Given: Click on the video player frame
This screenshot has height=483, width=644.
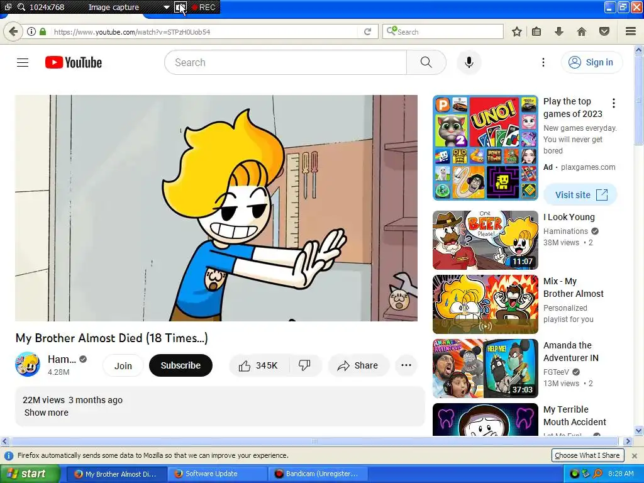Looking at the screenshot, I should (216, 208).
